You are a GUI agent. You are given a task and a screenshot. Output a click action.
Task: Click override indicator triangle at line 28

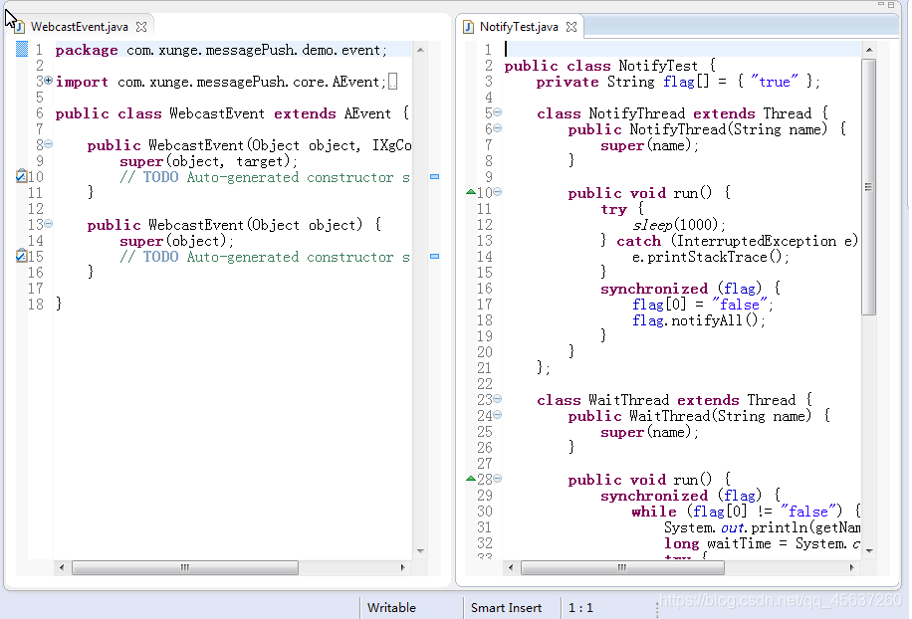[x=471, y=479]
